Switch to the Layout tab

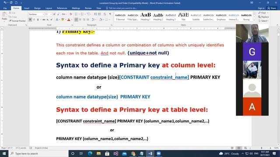[49, 8]
